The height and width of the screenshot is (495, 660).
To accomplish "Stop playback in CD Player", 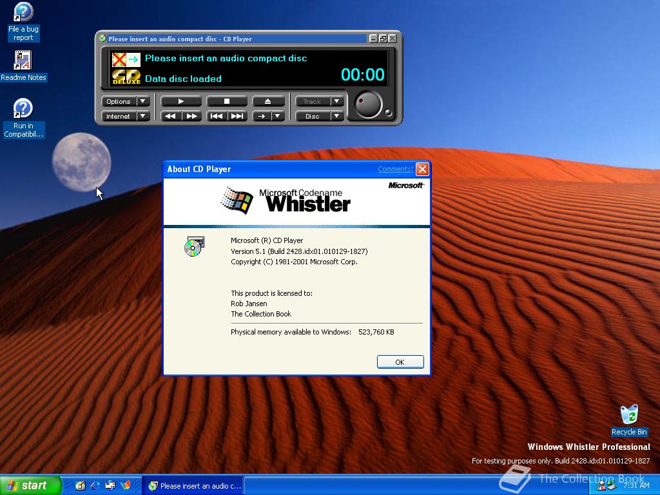I will (226, 101).
